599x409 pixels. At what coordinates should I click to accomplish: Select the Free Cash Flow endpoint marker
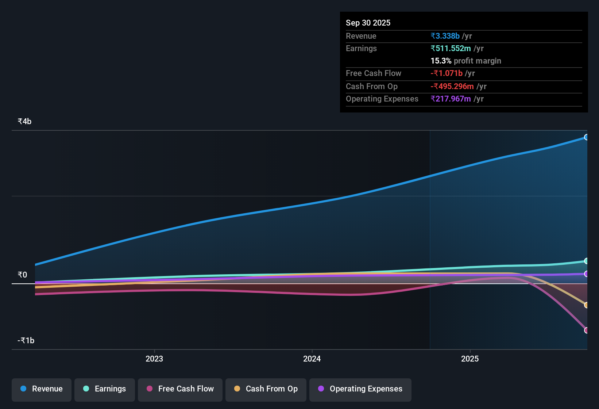(587, 330)
